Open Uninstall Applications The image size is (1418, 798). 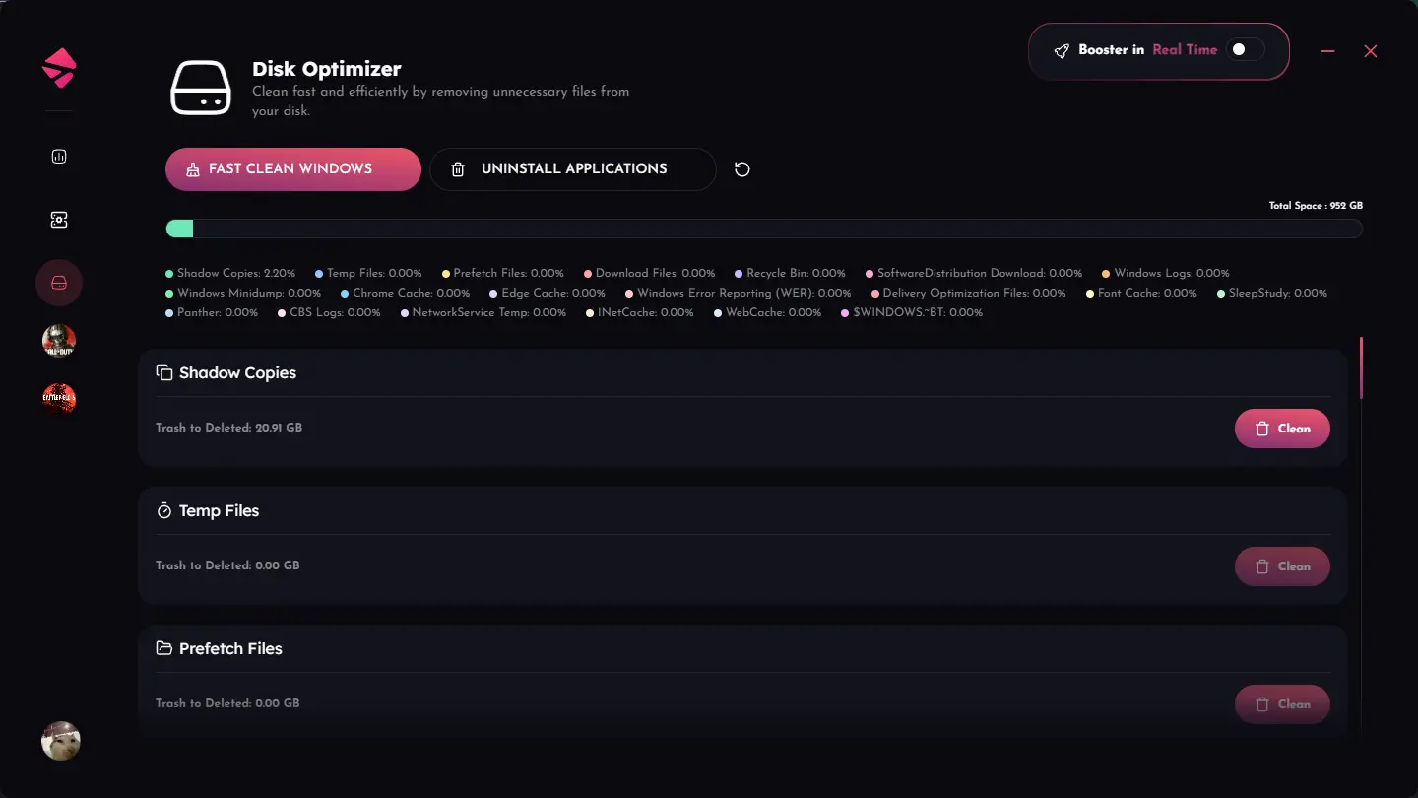[x=572, y=169]
